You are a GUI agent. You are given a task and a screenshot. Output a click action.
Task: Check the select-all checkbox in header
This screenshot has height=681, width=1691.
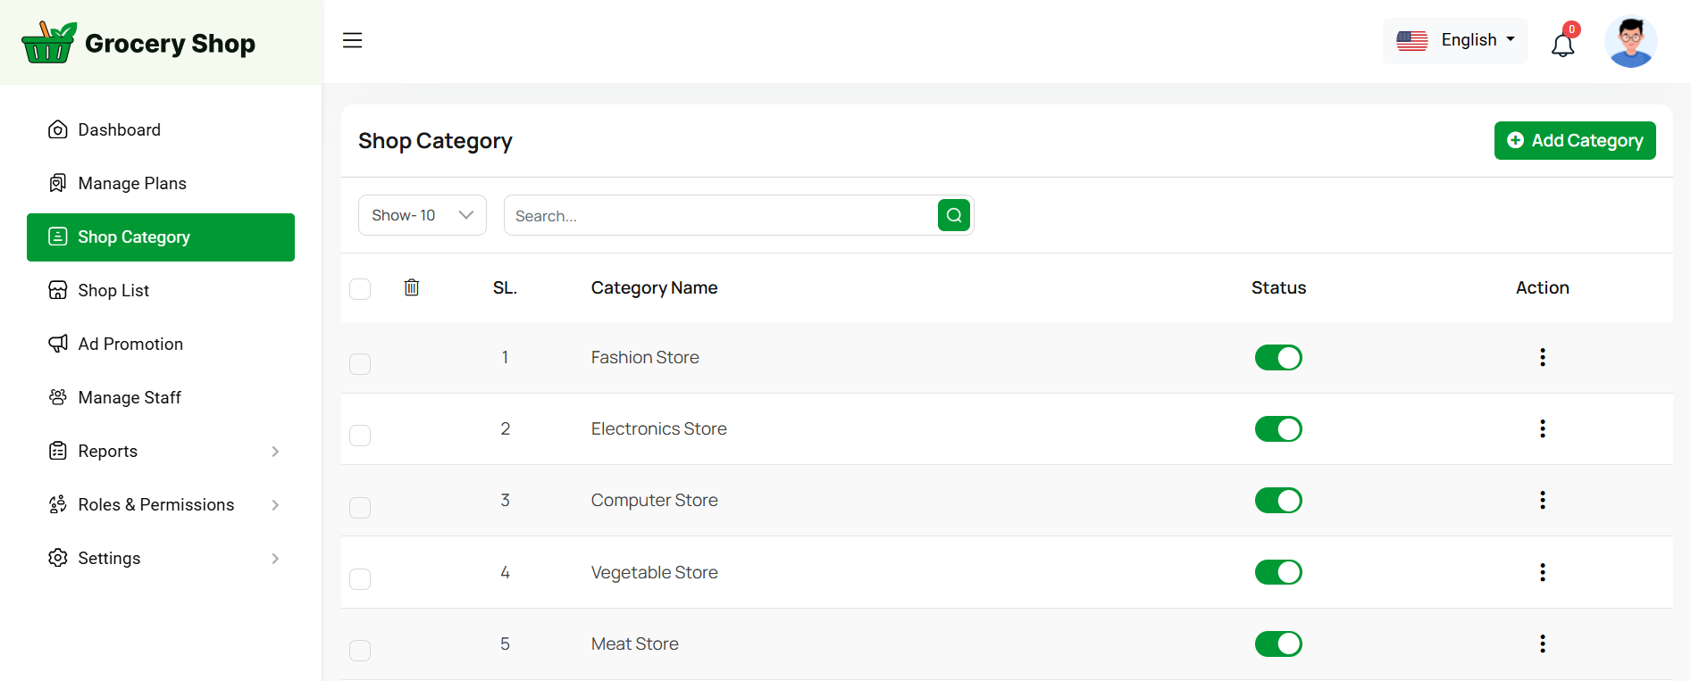[x=360, y=289]
